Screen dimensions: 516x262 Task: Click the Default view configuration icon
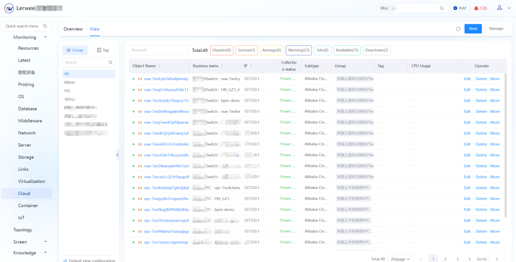tap(66, 260)
